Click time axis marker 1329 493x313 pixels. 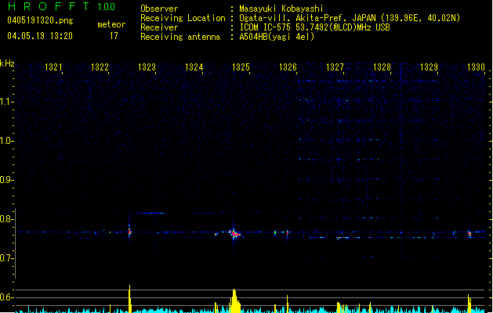(430, 67)
